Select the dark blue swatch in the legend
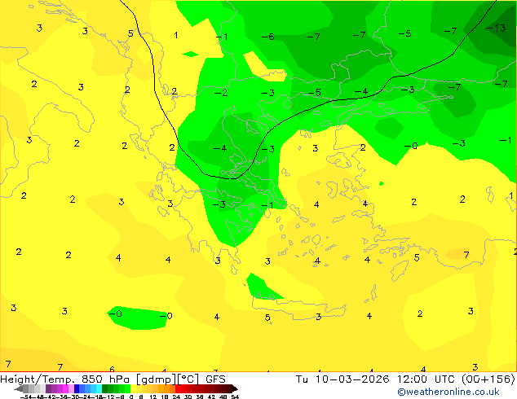 pos(77,388)
